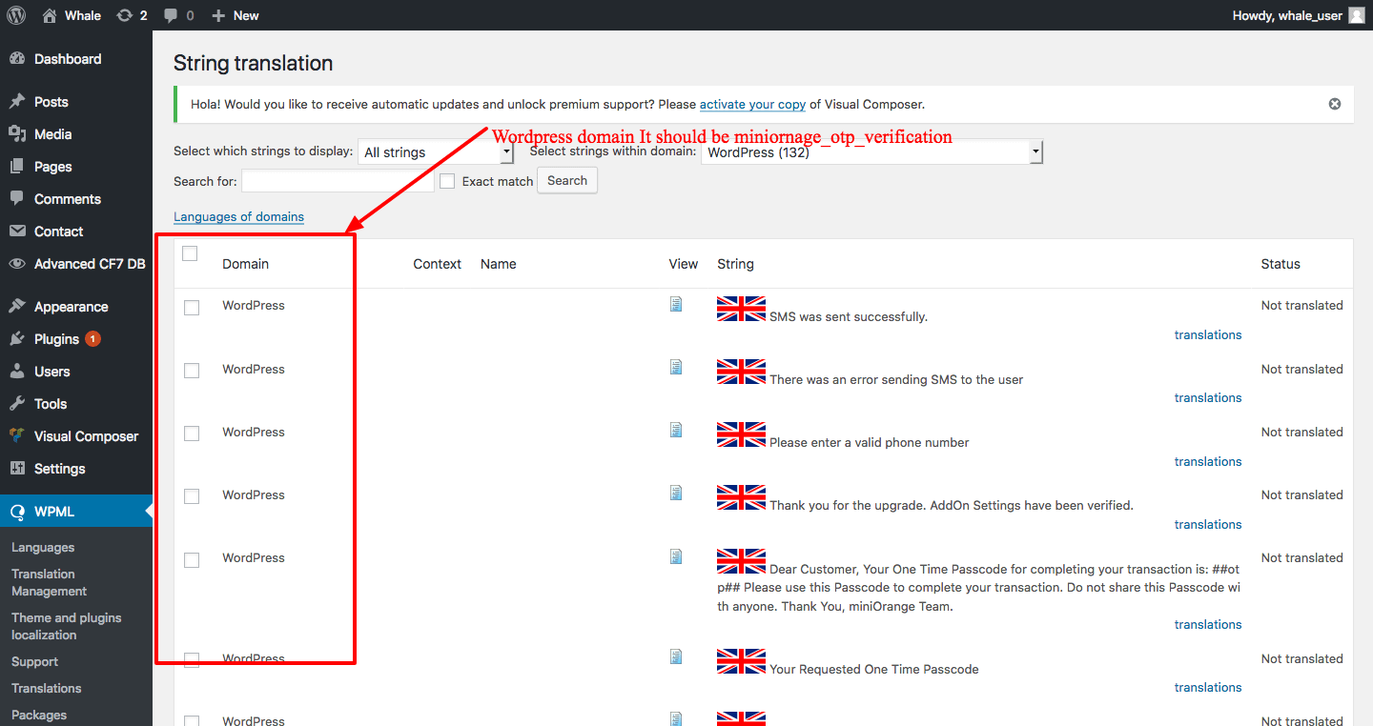Open the view icon beside "SMS was sent successfully."
This screenshot has height=726, width=1373.
(676, 304)
